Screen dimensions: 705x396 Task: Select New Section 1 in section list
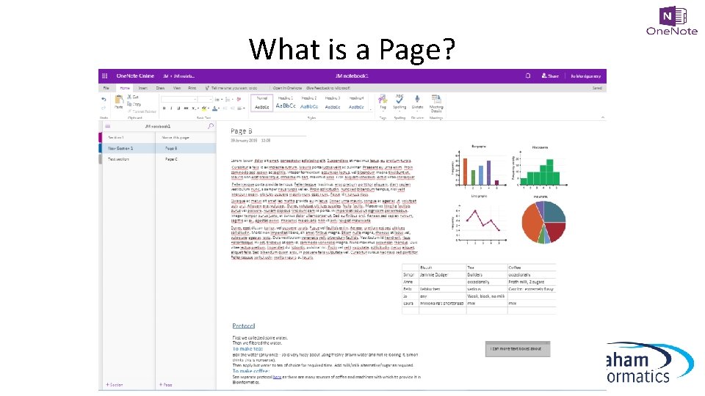pos(129,148)
